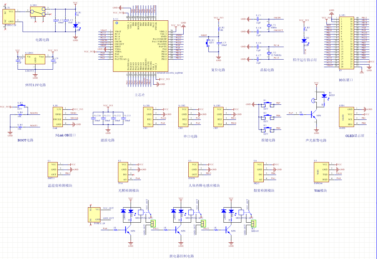Select the S_C8 capacitor near the LDO
The image size is (377, 259).
[x=18, y=60]
